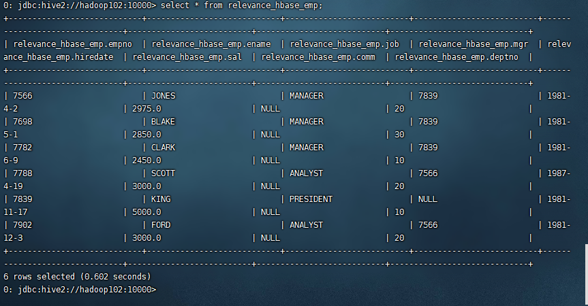Viewport: 588px width, 306px height.
Task: Click the name BLAKE
Action: 163,122
